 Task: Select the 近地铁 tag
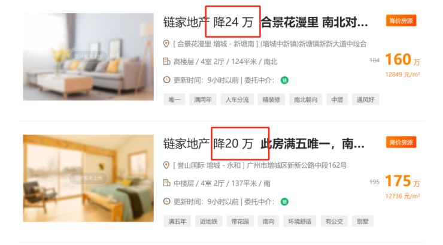[208, 221]
